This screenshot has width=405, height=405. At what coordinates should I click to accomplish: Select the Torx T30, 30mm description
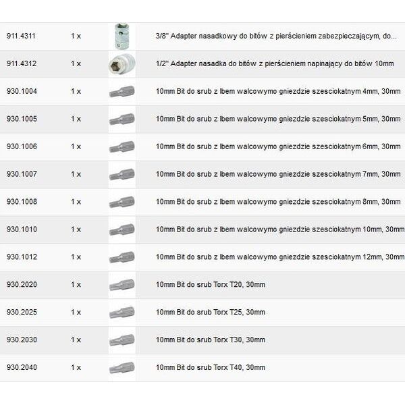tap(211, 340)
